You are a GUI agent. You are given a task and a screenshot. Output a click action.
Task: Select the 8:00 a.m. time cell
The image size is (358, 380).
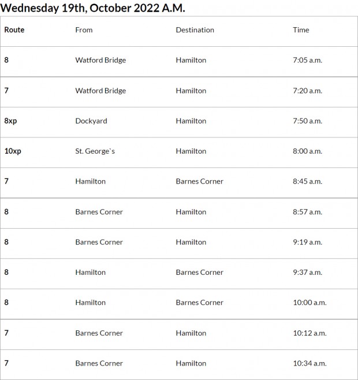tap(307, 151)
